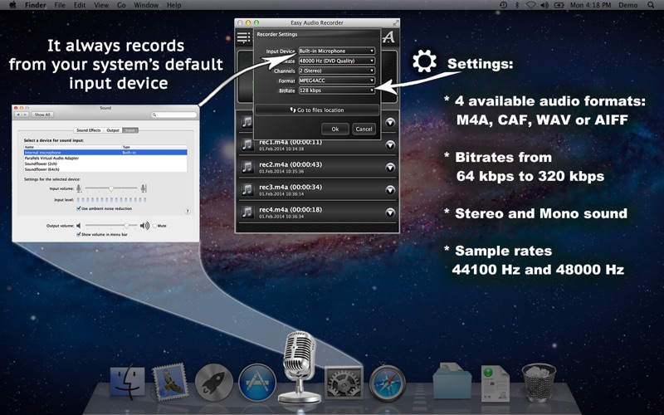This screenshot has width=664, height=415.
Task: Click Cancel in Recorder Settings
Action: coord(364,129)
